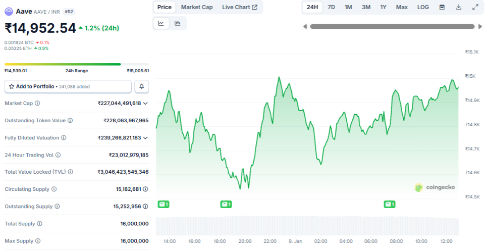The image size is (485, 250).
Task: Switch to candlestick chart view
Action: pyautogui.click(x=178, y=23)
